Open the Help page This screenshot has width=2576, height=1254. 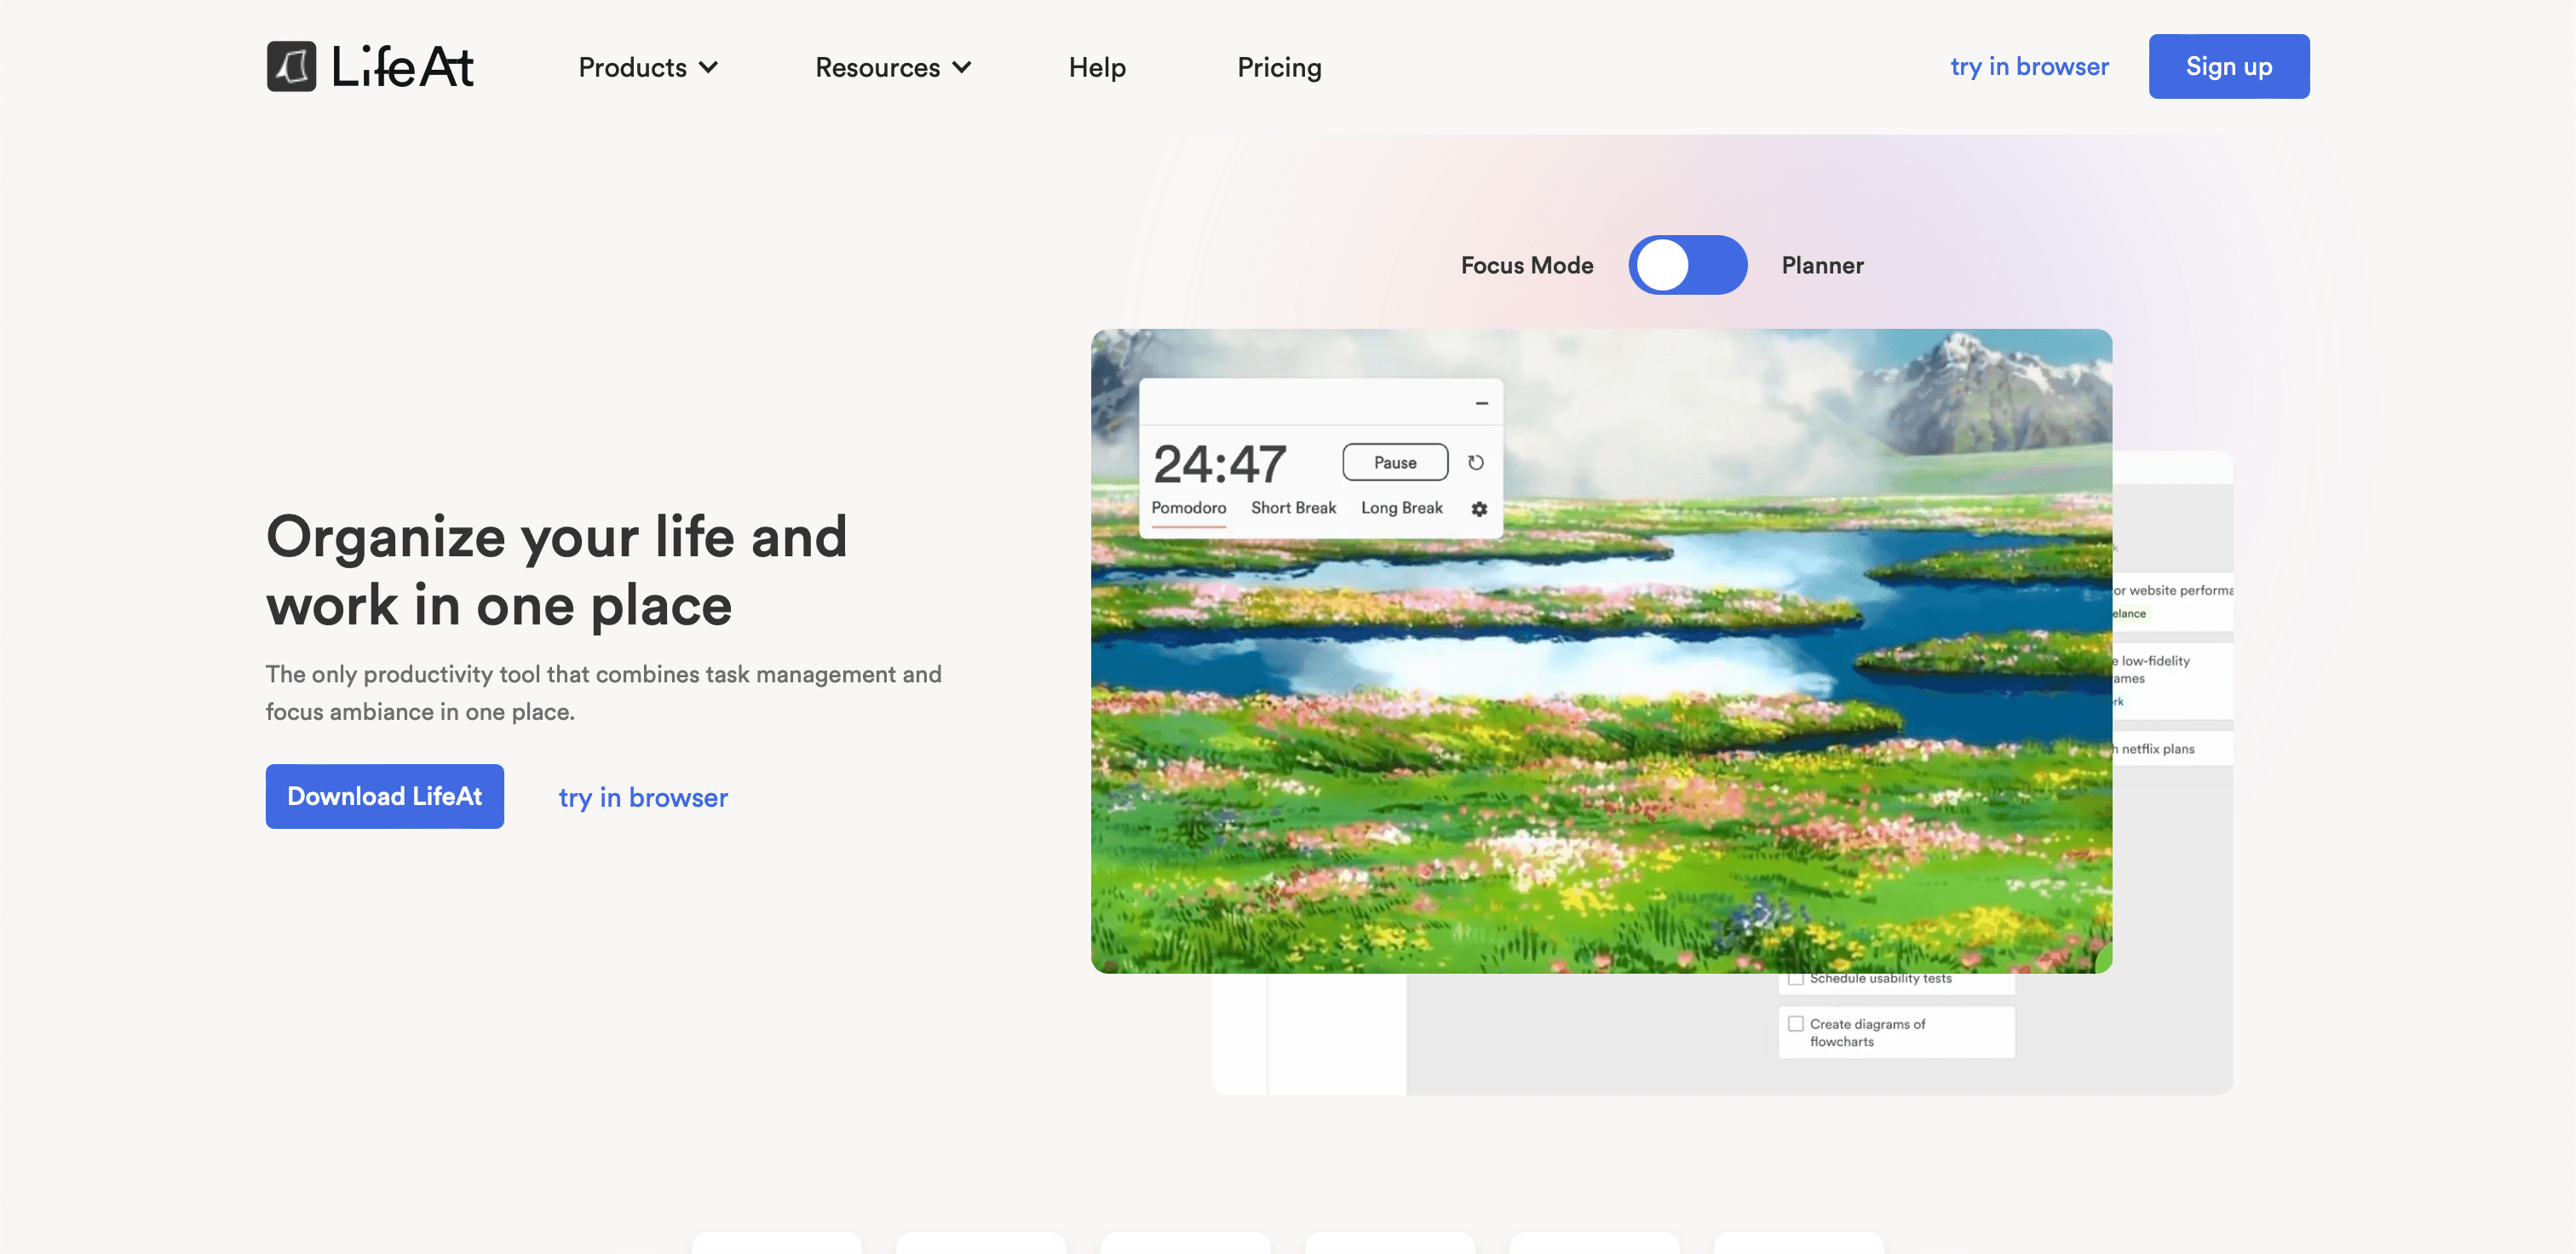point(1097,68)
